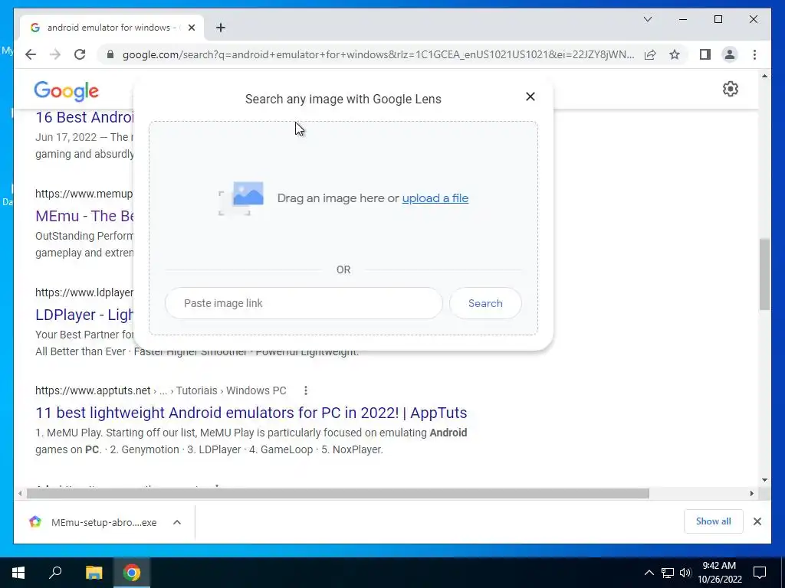
Task: Expand the MEmu-setup download options arrow
Action: [177, 522]
